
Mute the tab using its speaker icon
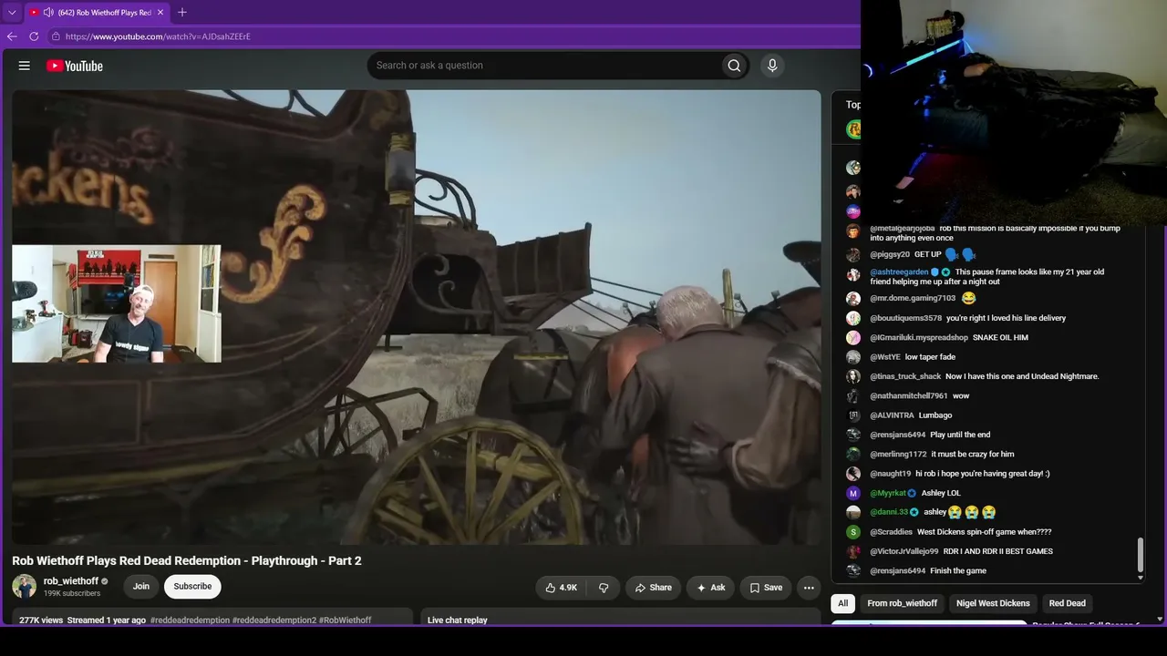point(48,13)
